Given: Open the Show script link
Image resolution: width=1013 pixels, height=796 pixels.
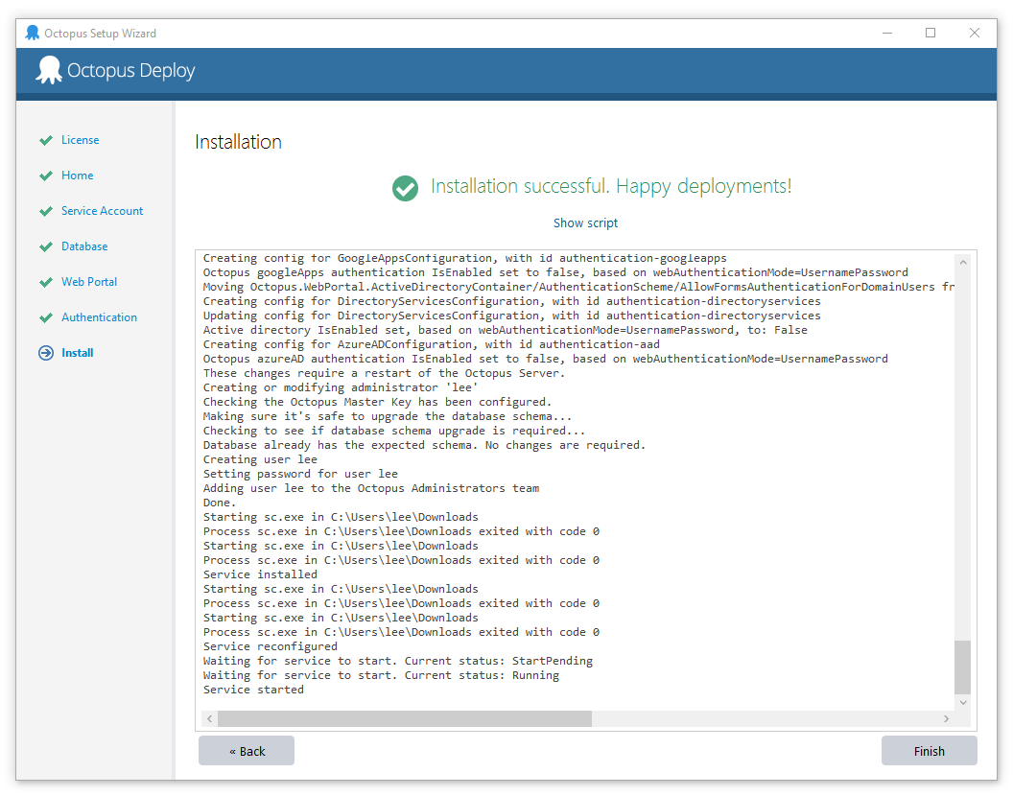Looking at the screenshot, I should (585, 222).
